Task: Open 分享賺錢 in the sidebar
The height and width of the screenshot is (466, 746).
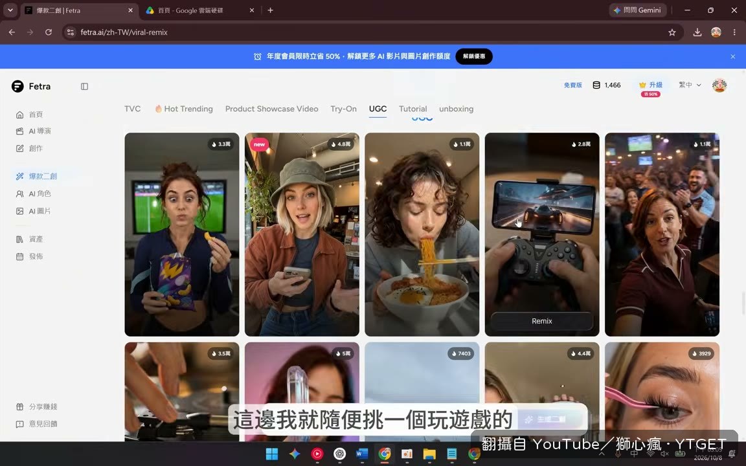Action: 37,407
